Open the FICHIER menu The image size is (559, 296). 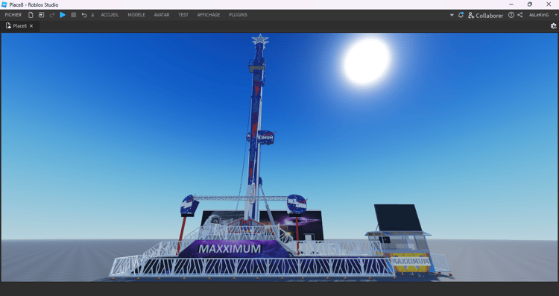13,15
